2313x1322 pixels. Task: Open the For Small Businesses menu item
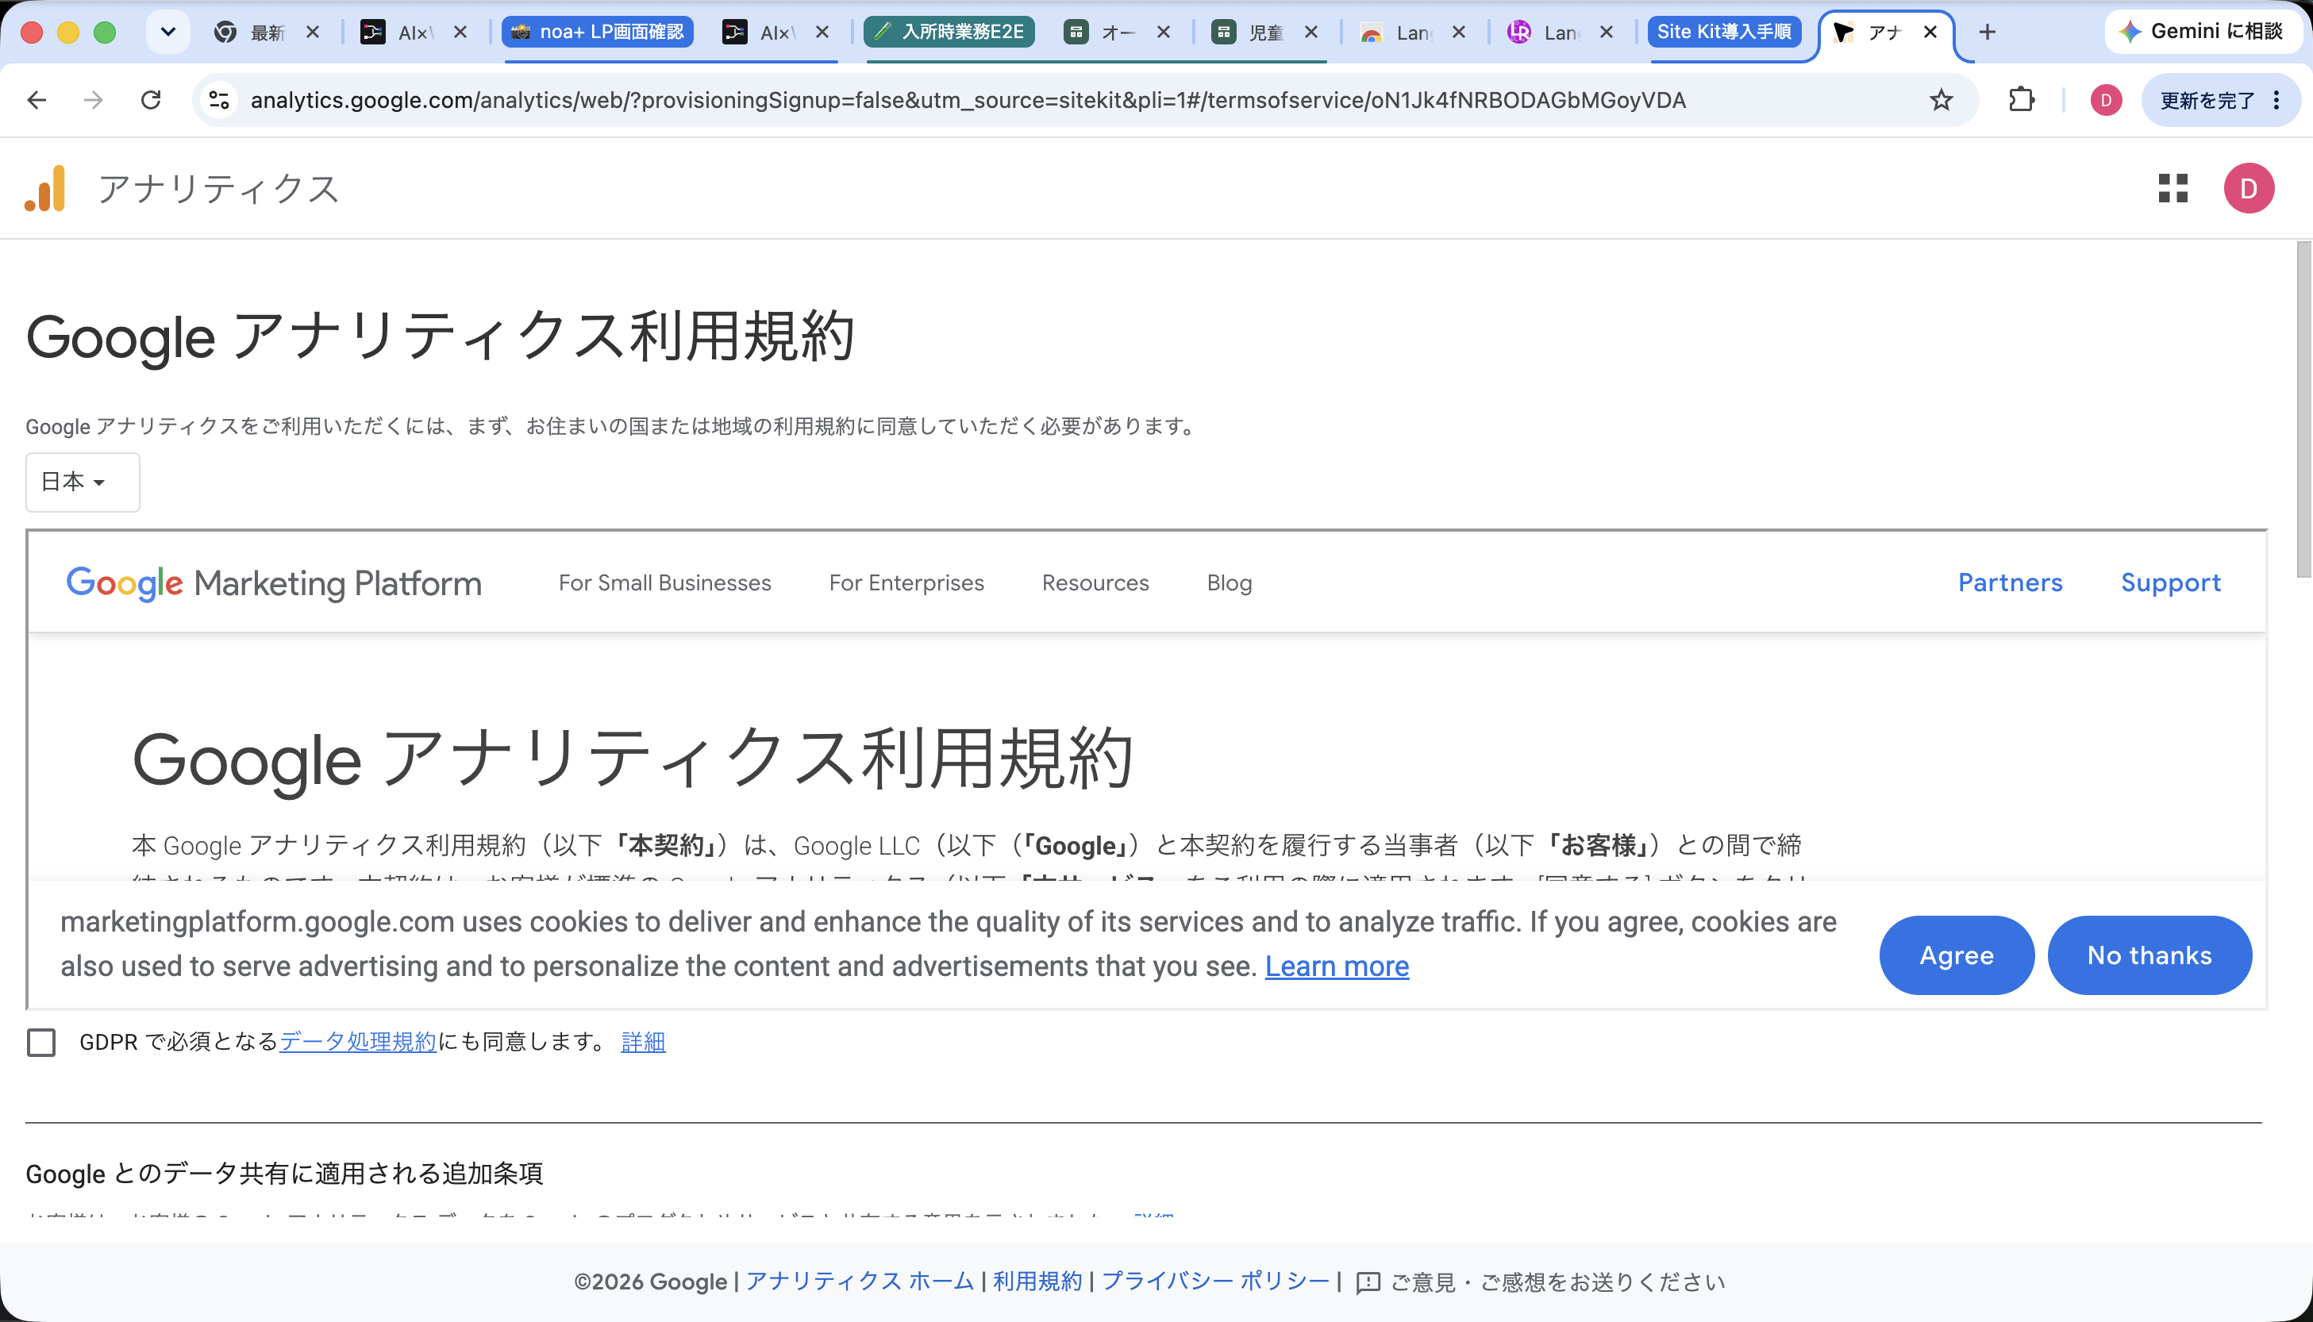[664, 583]
